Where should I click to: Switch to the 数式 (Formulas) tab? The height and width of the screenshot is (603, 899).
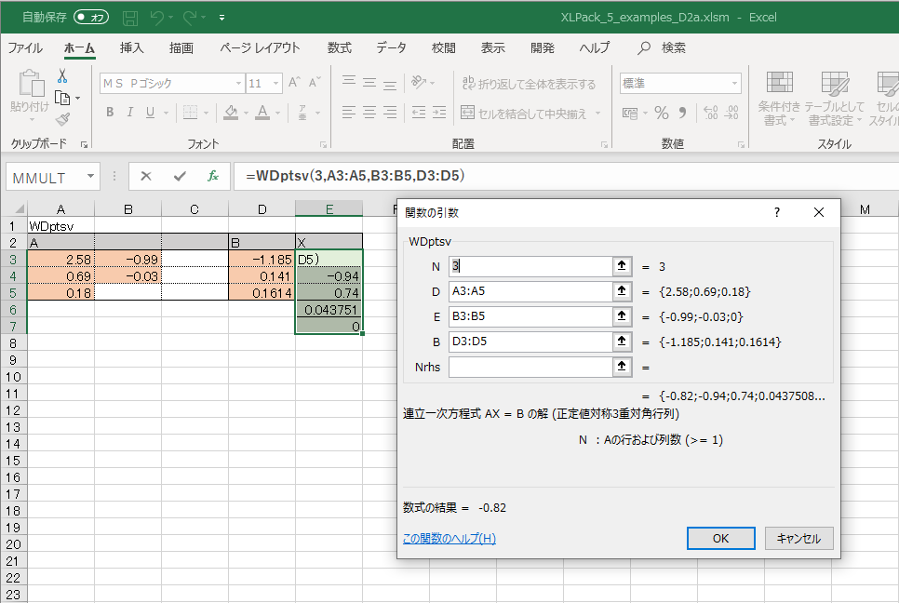pos(340,48)
